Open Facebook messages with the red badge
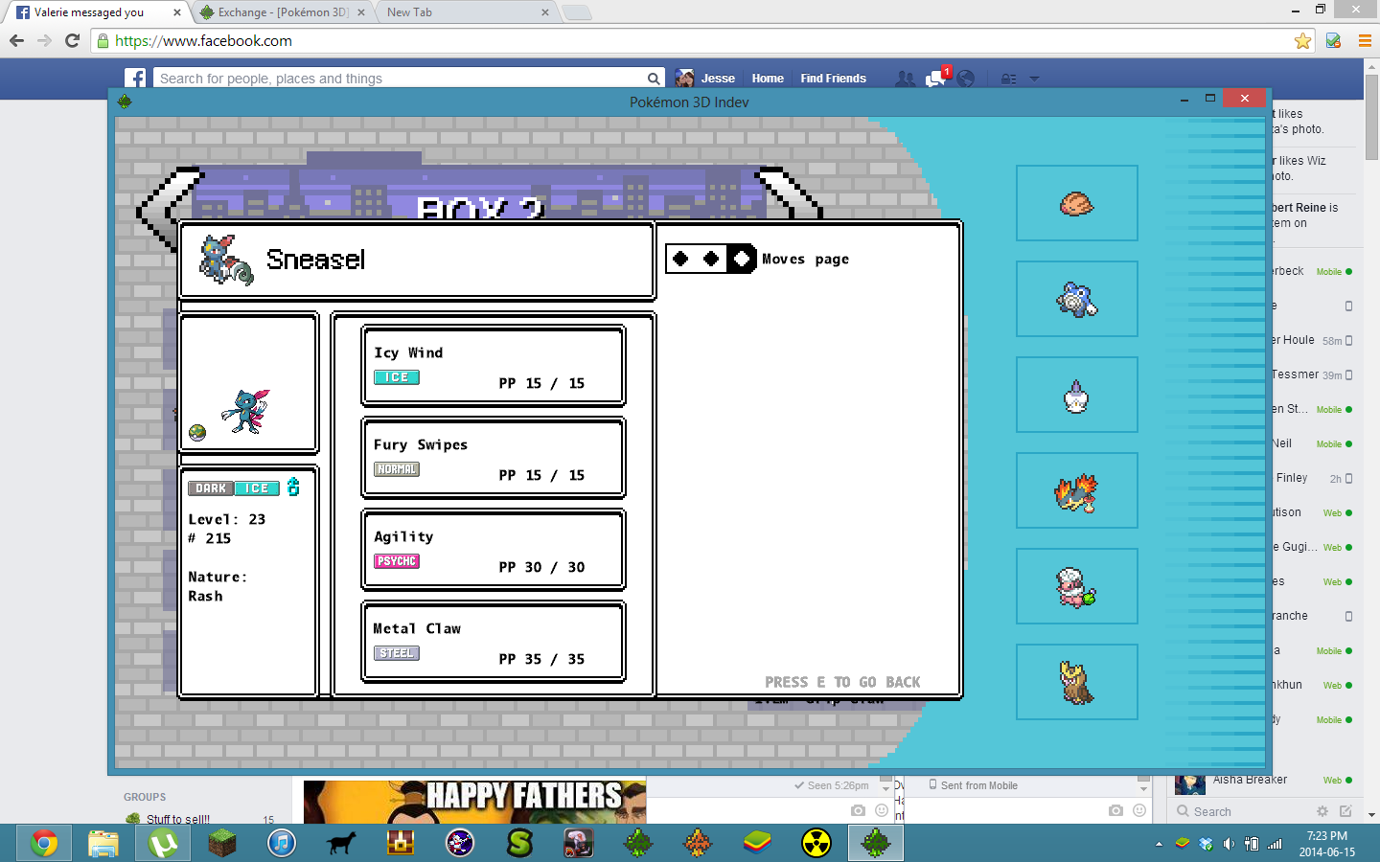1380x862 pixels. coord(936,78)
